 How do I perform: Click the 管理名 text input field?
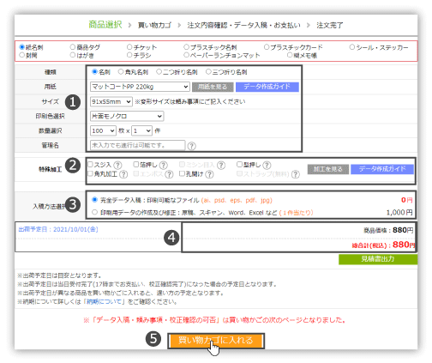tap(137, 145)
